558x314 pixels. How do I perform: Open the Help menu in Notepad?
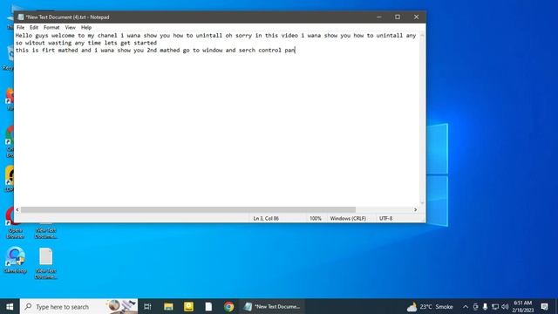pyautogui.click(x=86, y=27)
